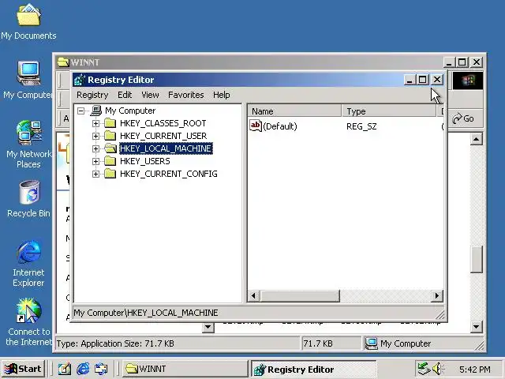
Task: Expand HKEY_CURRENT_CONFIG key
Action: coord(95,174)
